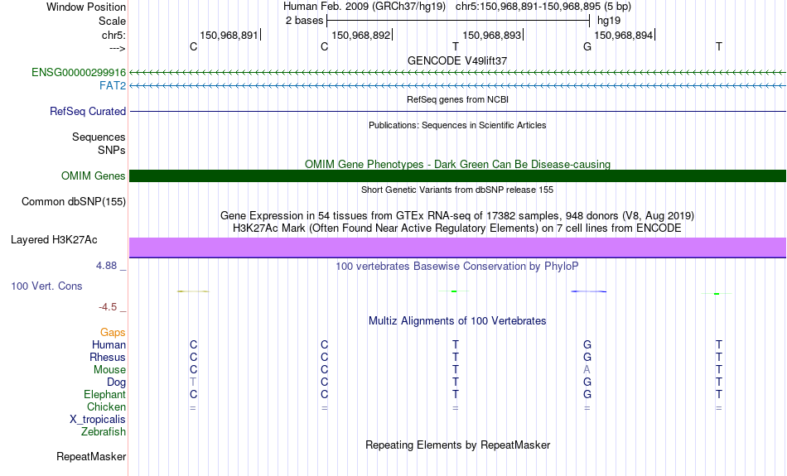Click the RefSeq genes from NCBI title
Screen dimensions: 787x476
click(x=457, y=99)
